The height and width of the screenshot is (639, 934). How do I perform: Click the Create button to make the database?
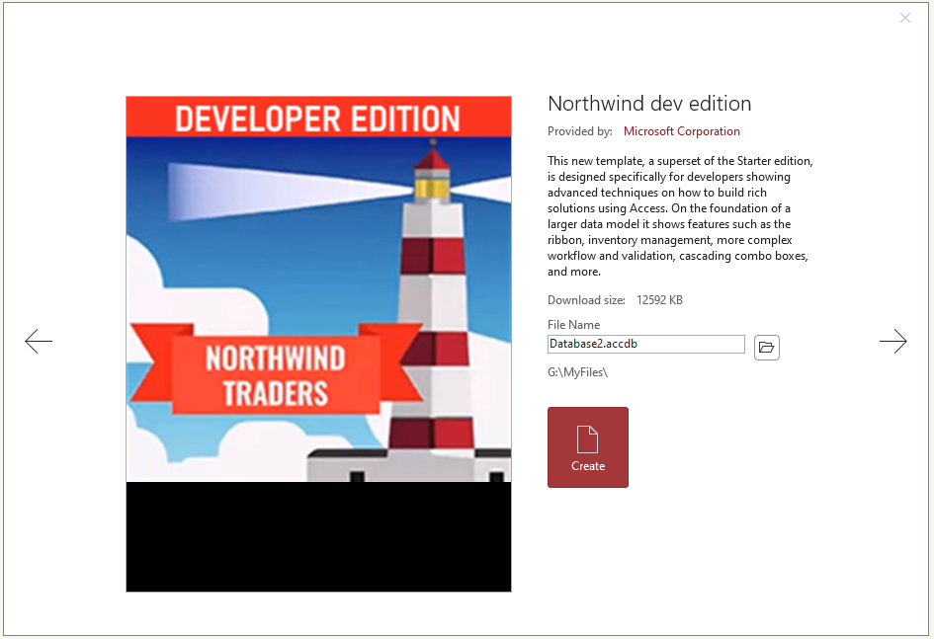(587, 446)
